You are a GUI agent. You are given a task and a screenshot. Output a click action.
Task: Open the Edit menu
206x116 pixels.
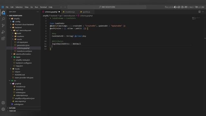pos(12,7)
